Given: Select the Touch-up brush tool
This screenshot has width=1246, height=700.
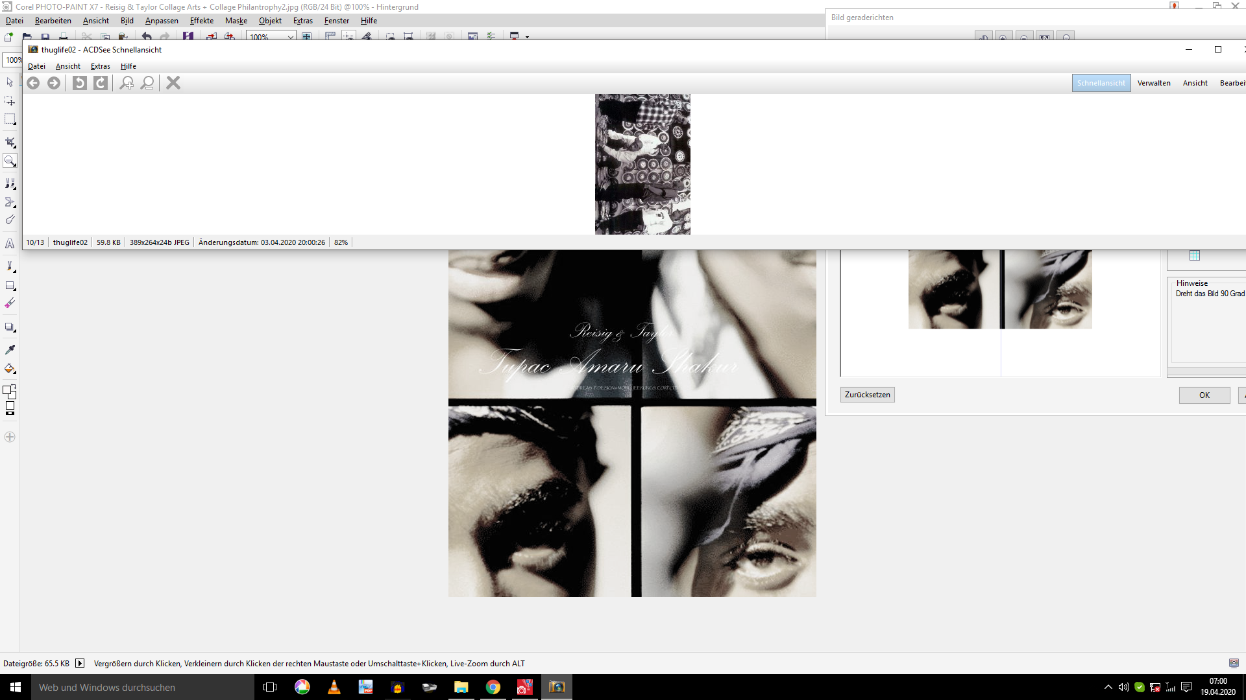Looking at the screenshot, I should pos(10,220).
